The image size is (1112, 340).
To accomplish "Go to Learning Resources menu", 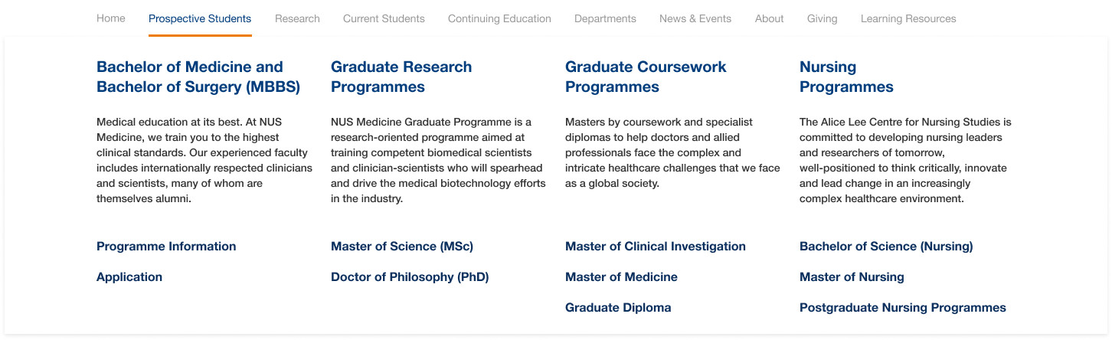I will coord(908,18).
